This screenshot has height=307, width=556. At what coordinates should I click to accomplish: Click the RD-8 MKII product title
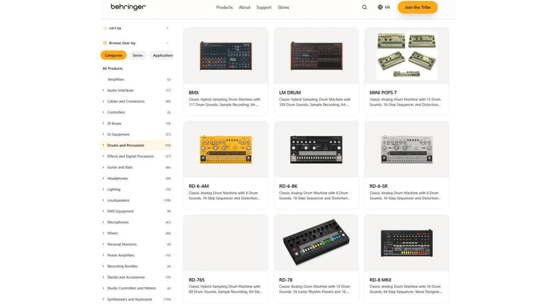[380, 280]
